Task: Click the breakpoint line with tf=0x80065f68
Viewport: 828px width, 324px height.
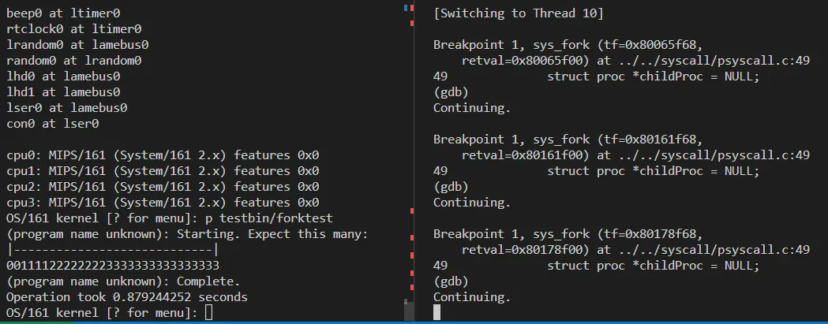Action: pos(567,45)
